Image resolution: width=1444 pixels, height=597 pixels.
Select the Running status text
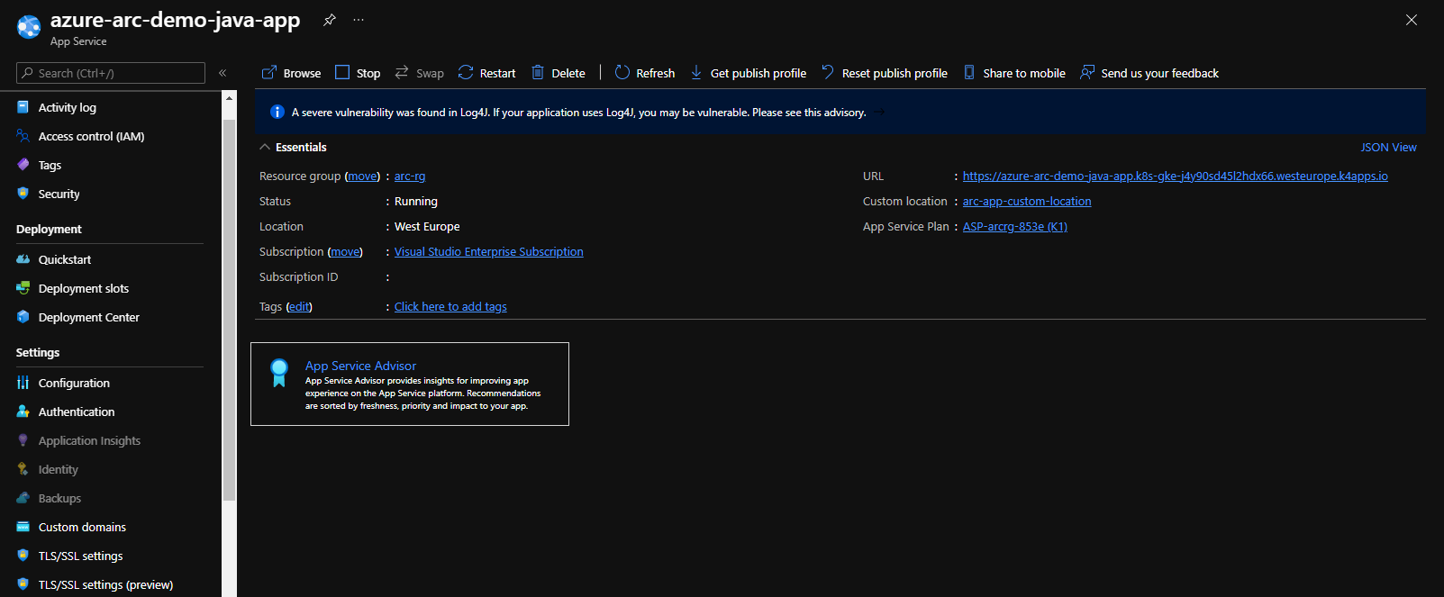pyautogui.click(x=416, y=202)
